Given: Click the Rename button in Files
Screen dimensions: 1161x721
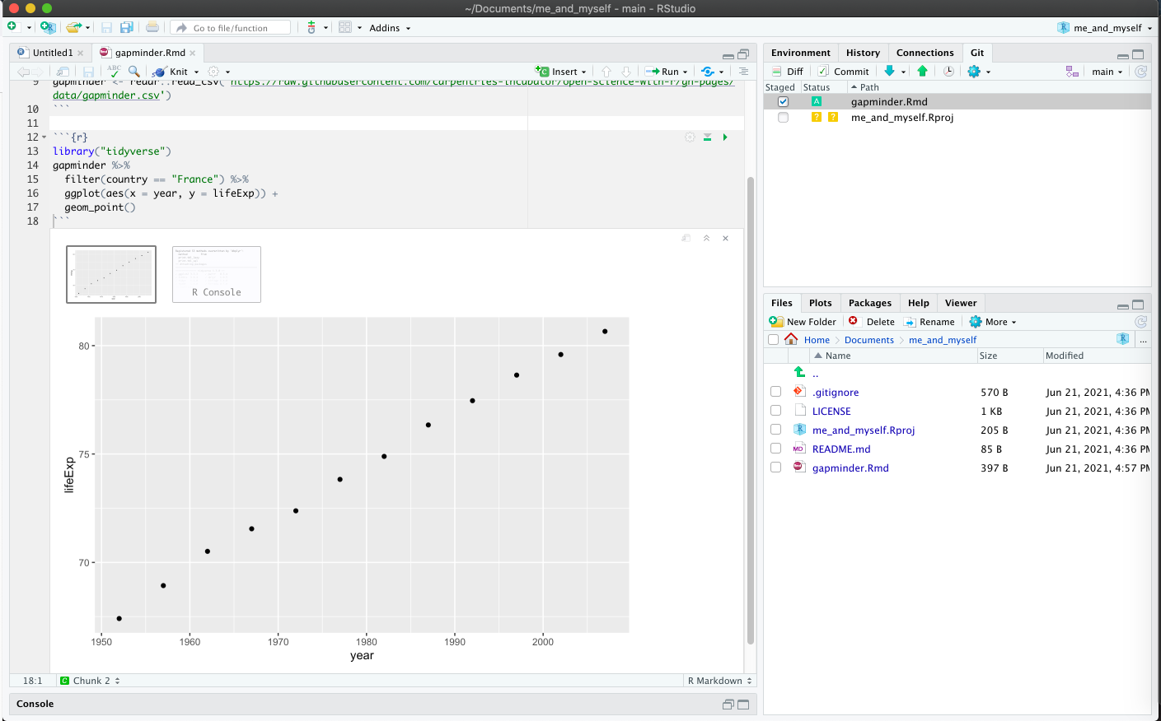Looking at the screenshot, I should click(x=929, y=322).
